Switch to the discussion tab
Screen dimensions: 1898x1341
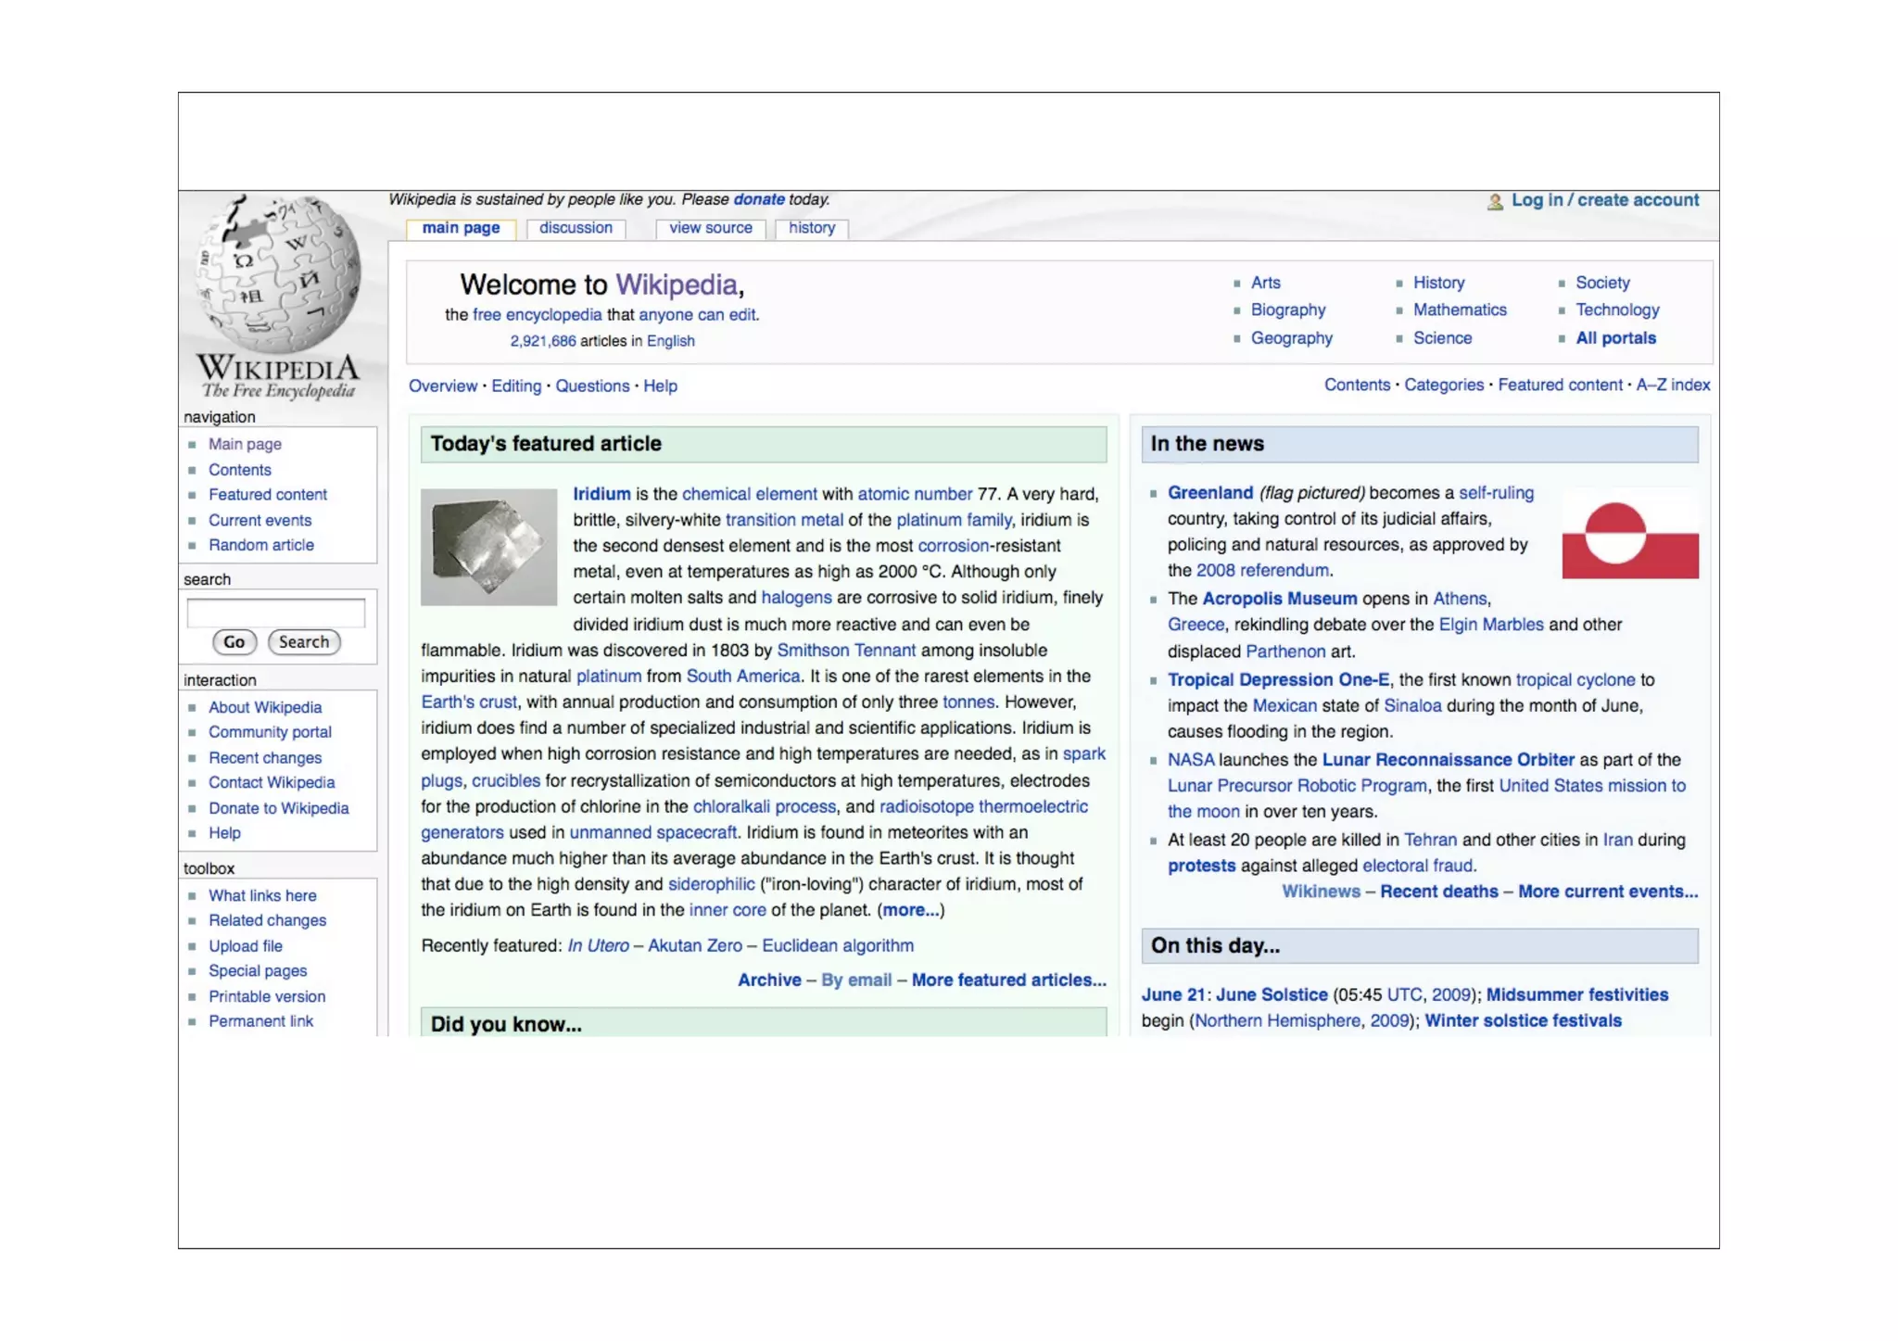576,228
